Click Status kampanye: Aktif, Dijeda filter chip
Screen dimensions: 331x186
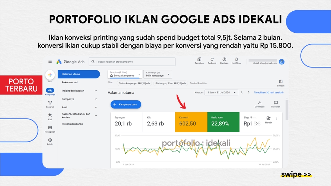(134, 83)
